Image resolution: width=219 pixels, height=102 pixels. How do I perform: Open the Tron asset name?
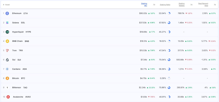pyautogui.click(x=14, y=51)
